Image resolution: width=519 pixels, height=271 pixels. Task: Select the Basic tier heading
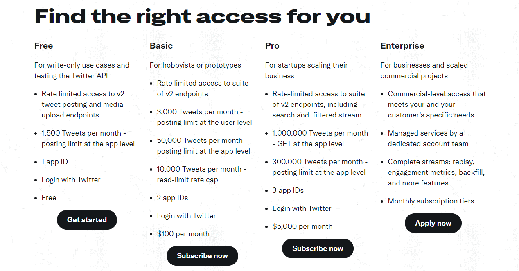tap(161, 46)
